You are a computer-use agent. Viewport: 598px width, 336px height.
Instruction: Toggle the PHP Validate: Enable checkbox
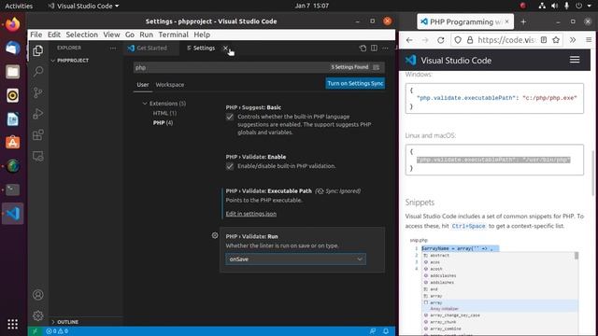click(230, 166)
